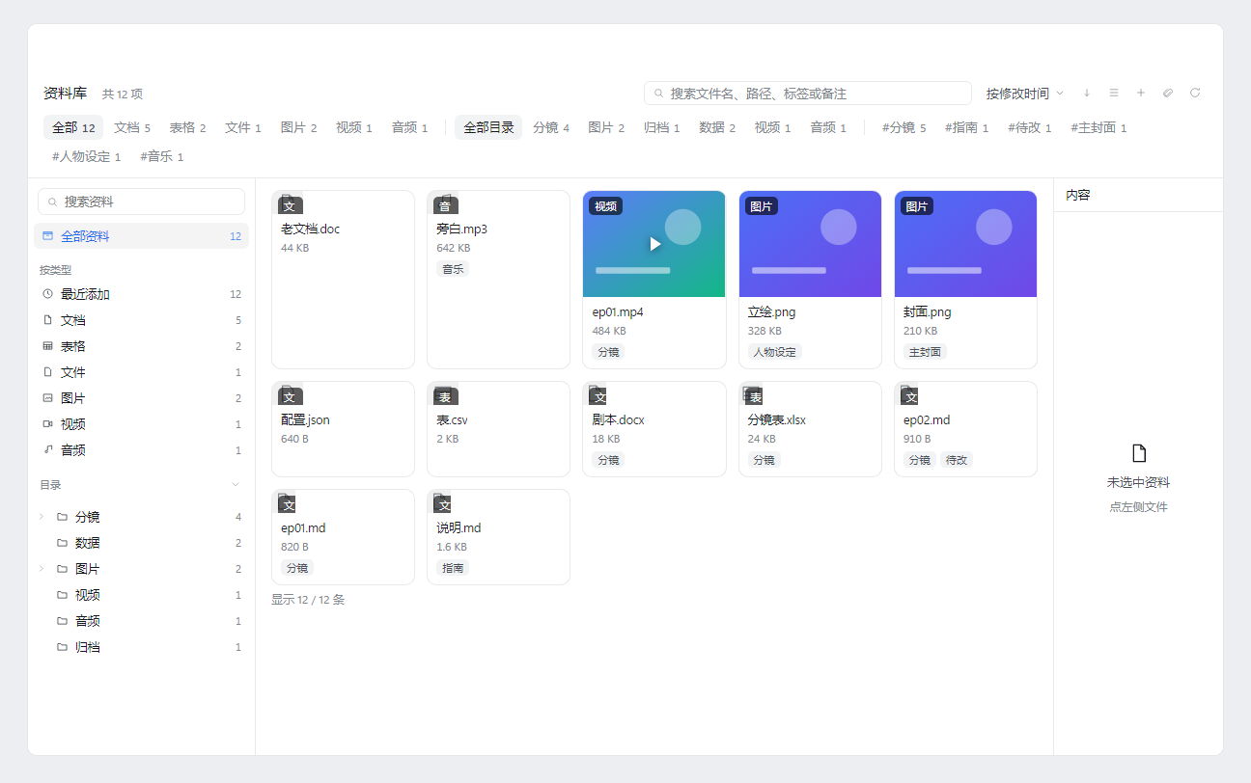Toggle the sort direction arrow icon

click(x=1087, y=94)
